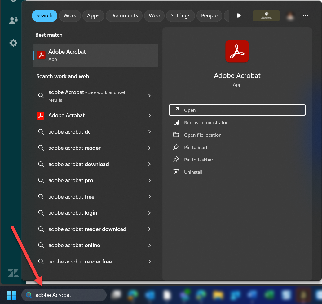Select the 'adobe acrobat dc' suggestion text
Screen dimensions: 322x304
(x=69, y=132)
